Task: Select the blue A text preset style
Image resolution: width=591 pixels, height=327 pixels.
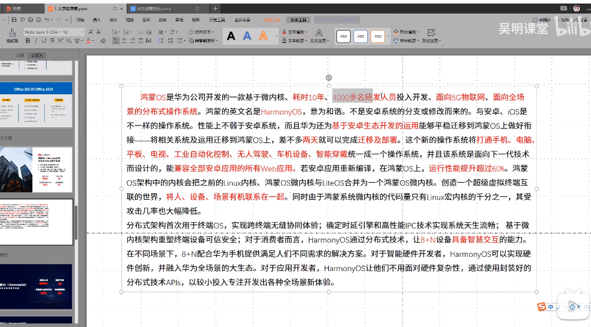Action: point(247,36)
